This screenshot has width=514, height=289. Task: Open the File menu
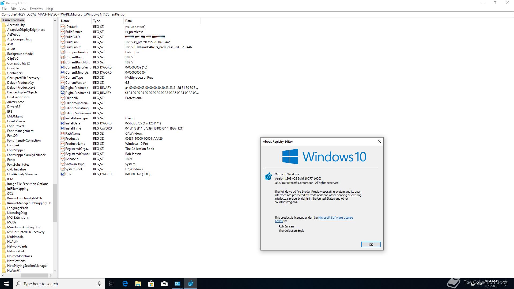[x=4, y=9]
